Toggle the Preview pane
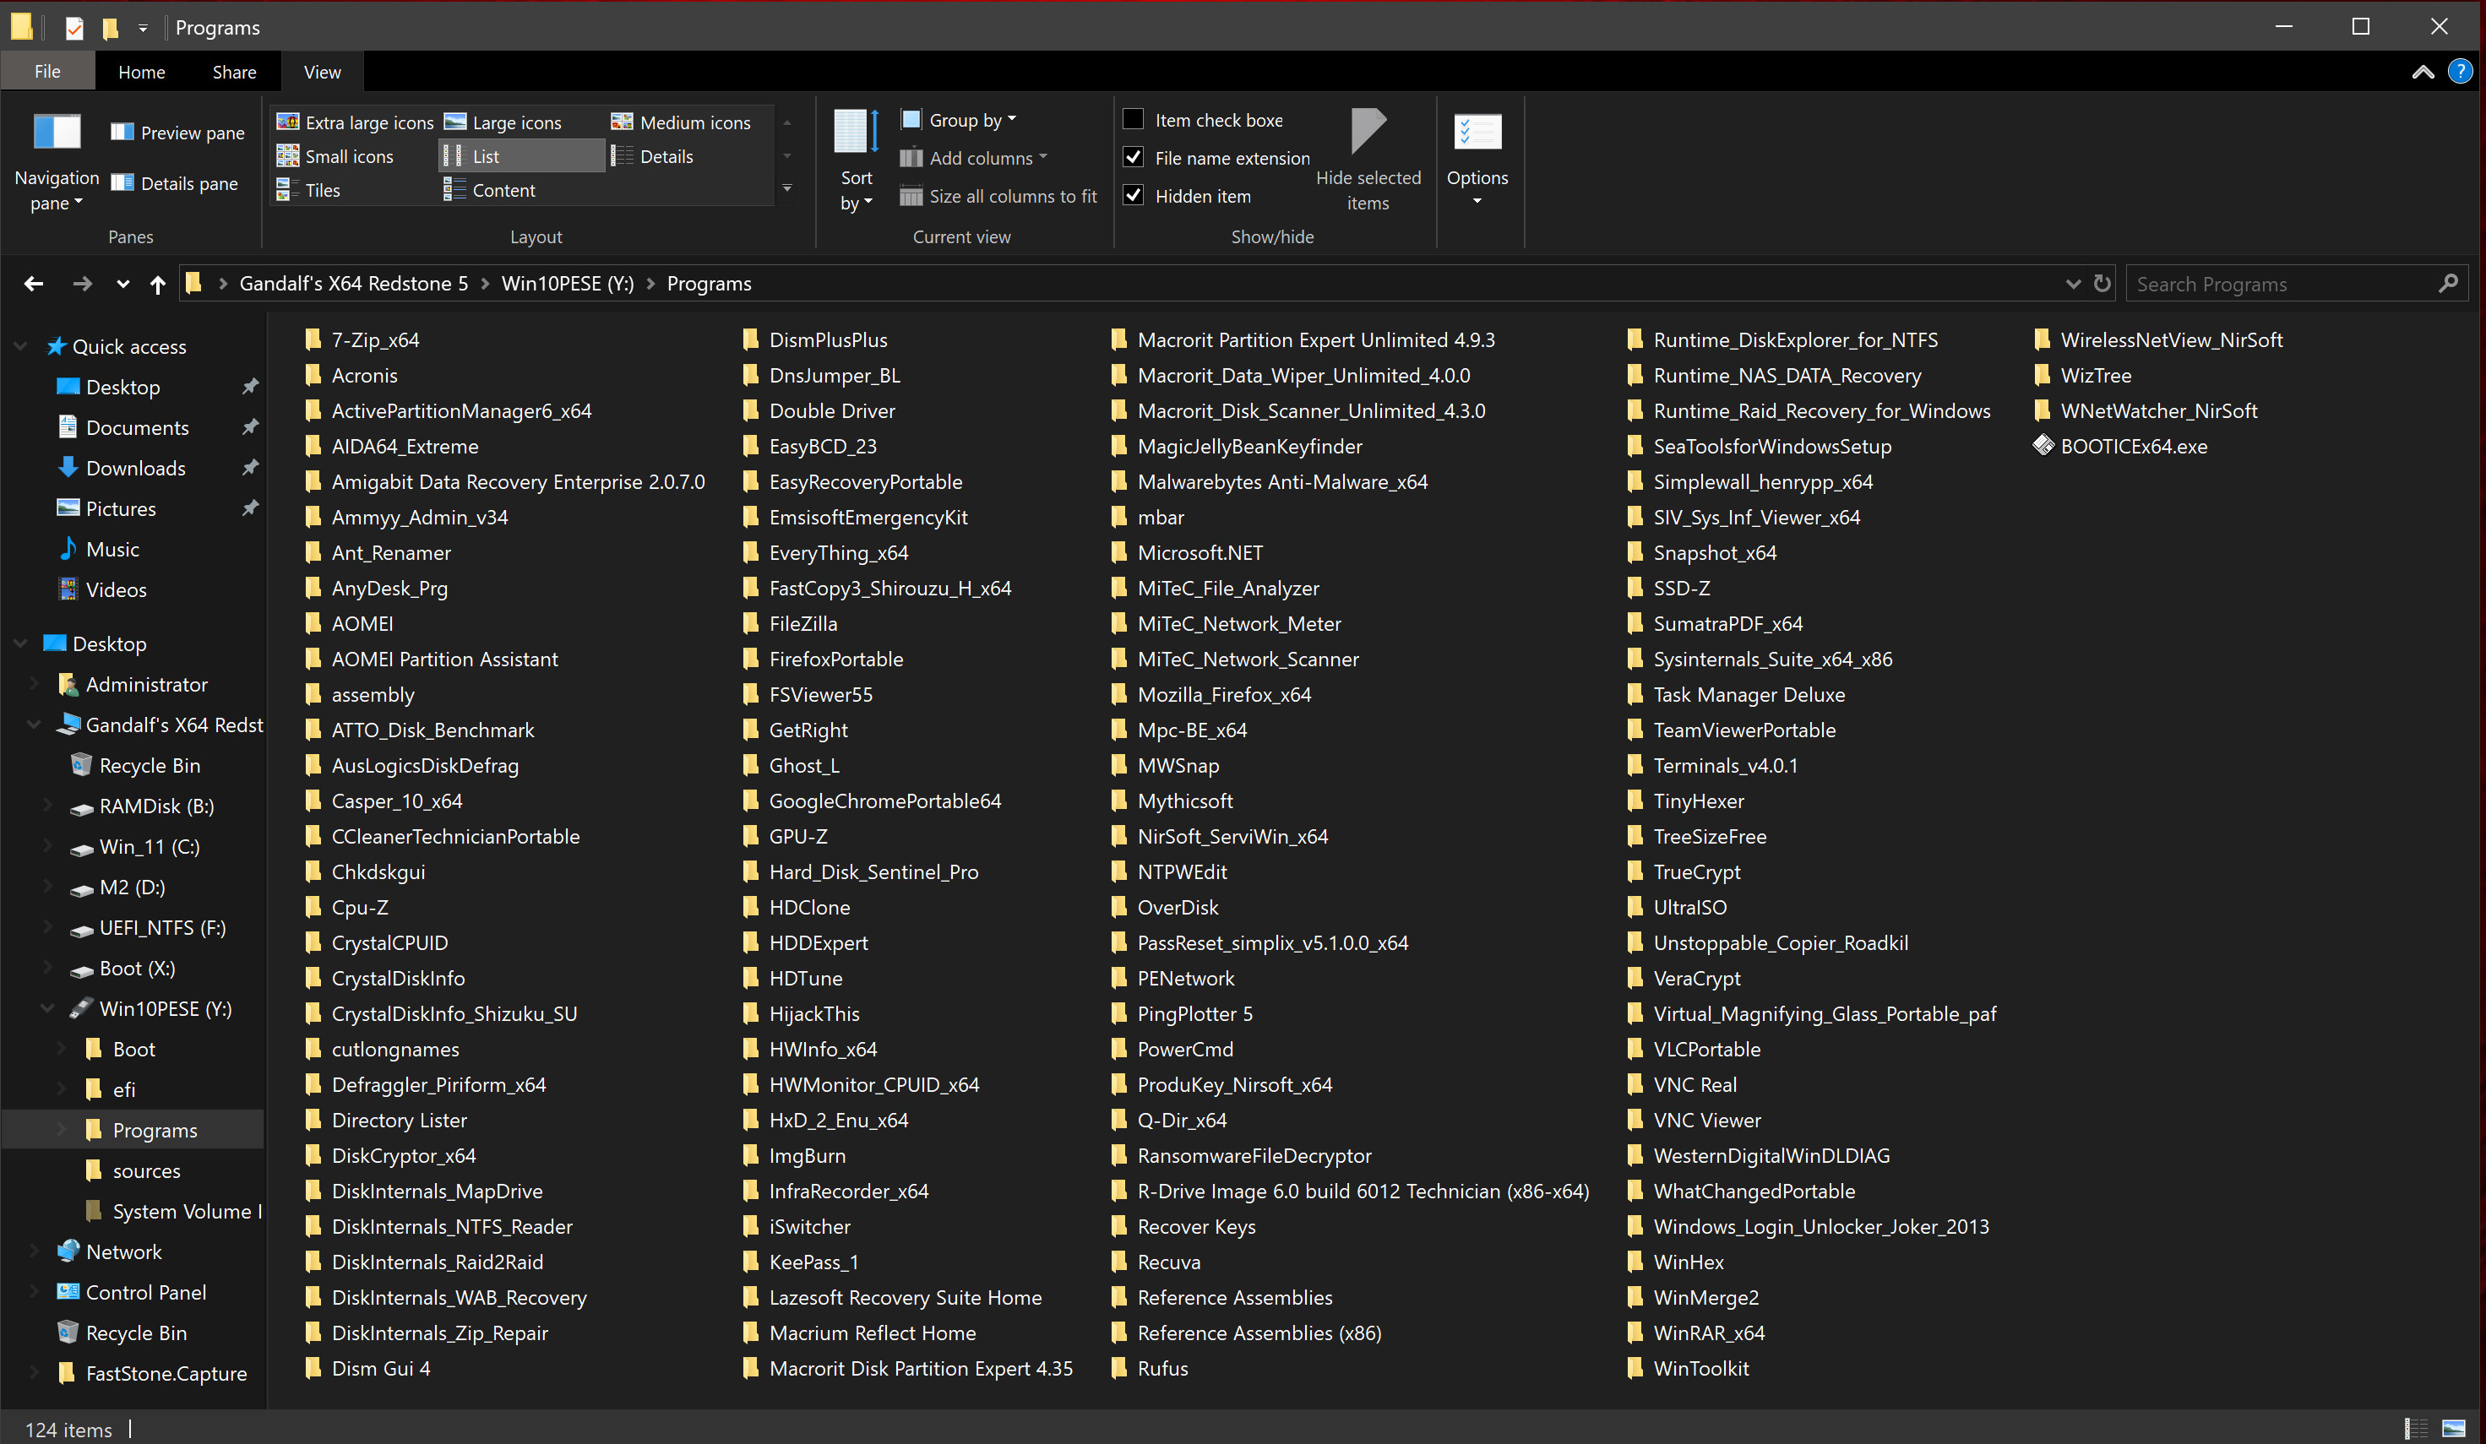This screenshot has height=1444, width=2486. 177,133
